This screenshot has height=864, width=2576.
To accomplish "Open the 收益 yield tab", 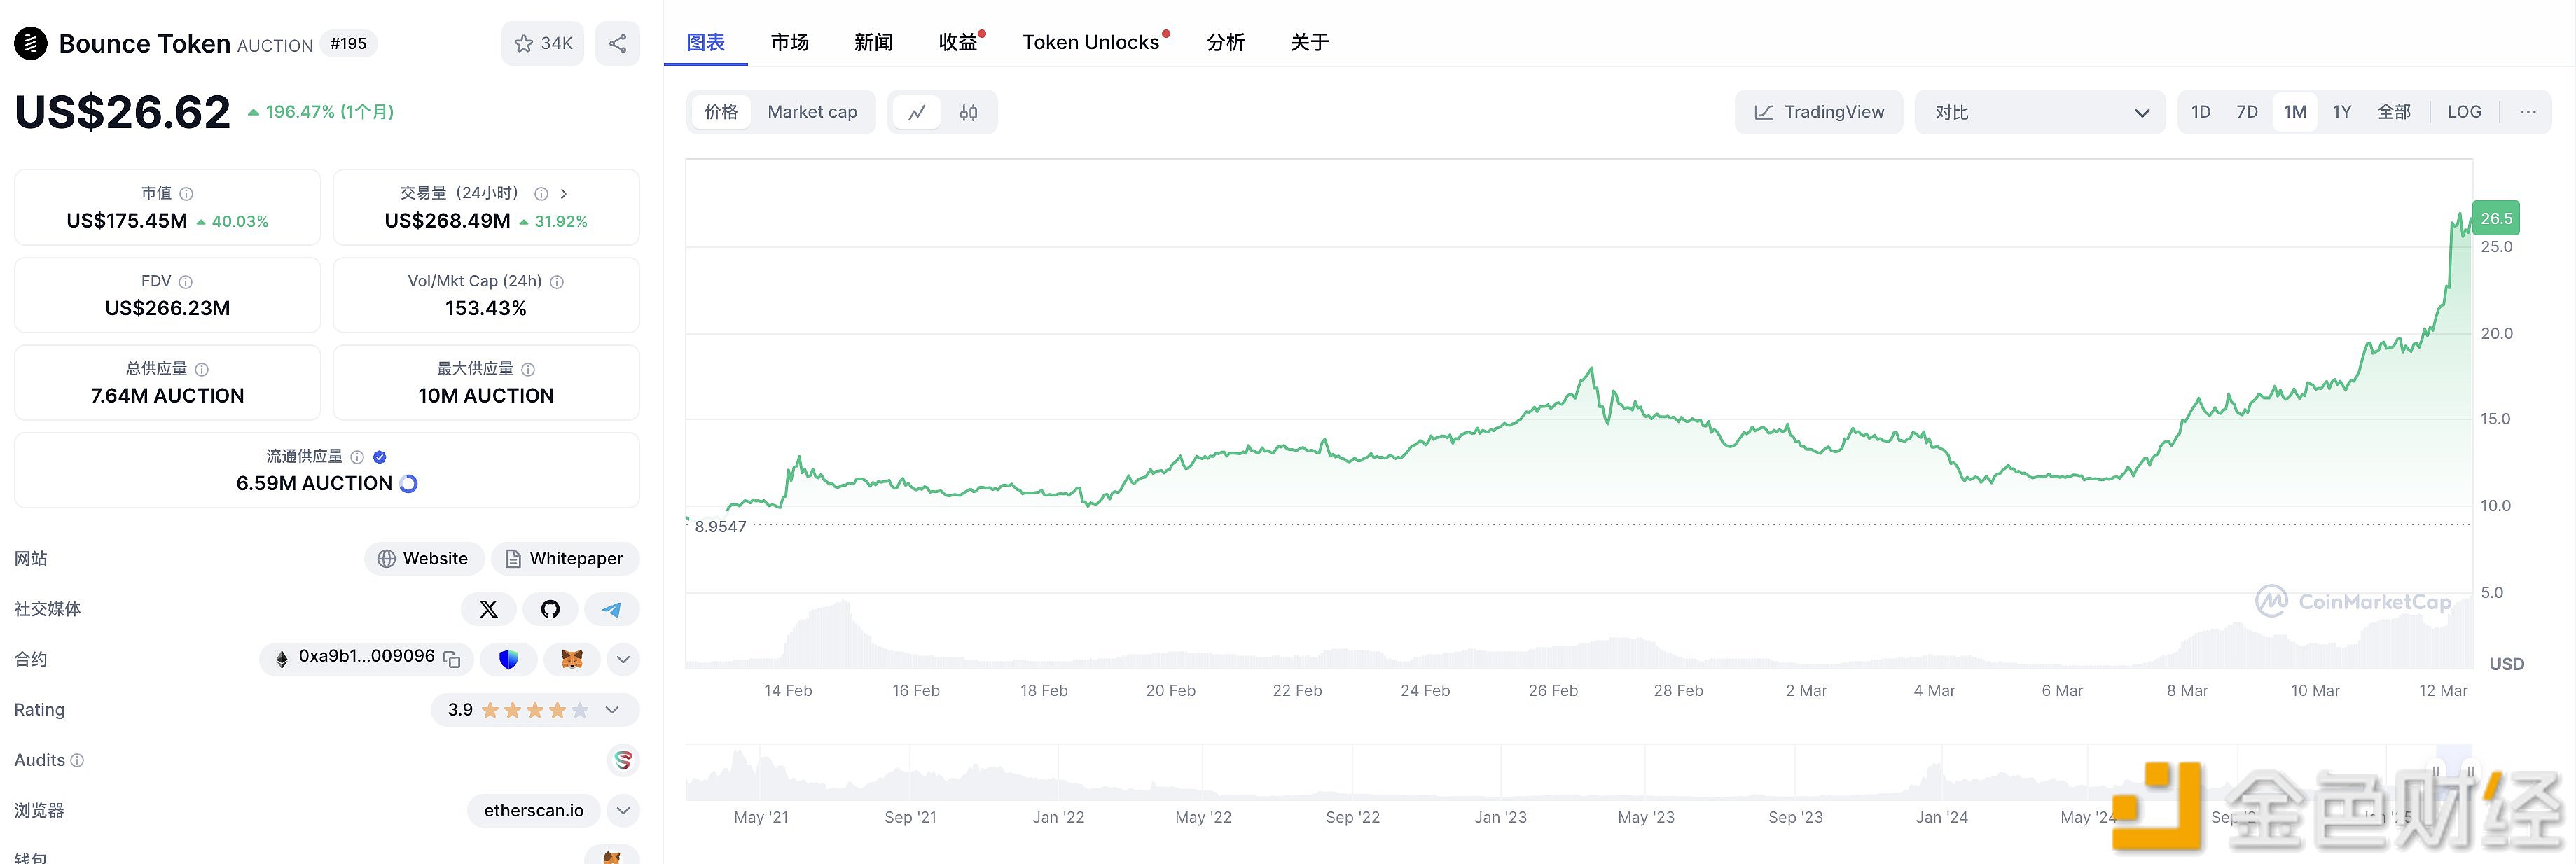I will pyautogui.click(x=958, y=42).
